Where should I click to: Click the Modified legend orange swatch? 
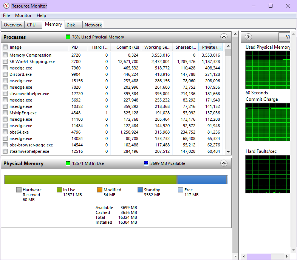point(100,190)
